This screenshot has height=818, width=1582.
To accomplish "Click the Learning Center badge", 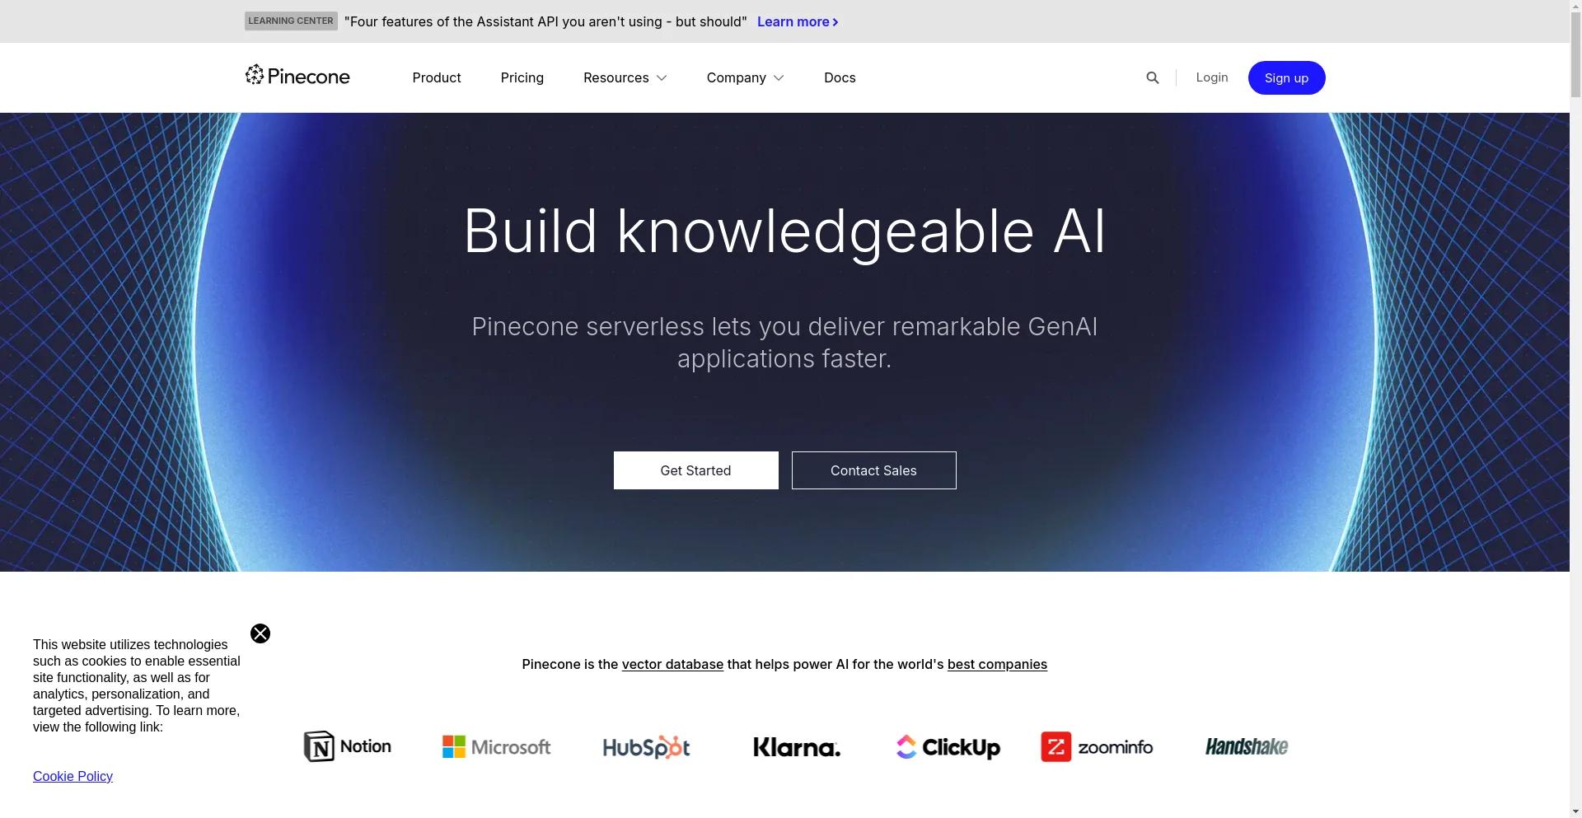I will tap(291, 21).
